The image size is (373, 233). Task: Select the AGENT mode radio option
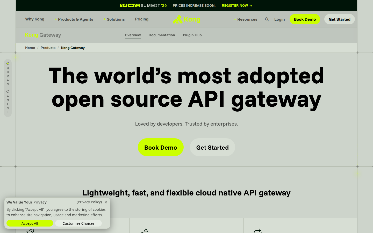click(8, 91)
